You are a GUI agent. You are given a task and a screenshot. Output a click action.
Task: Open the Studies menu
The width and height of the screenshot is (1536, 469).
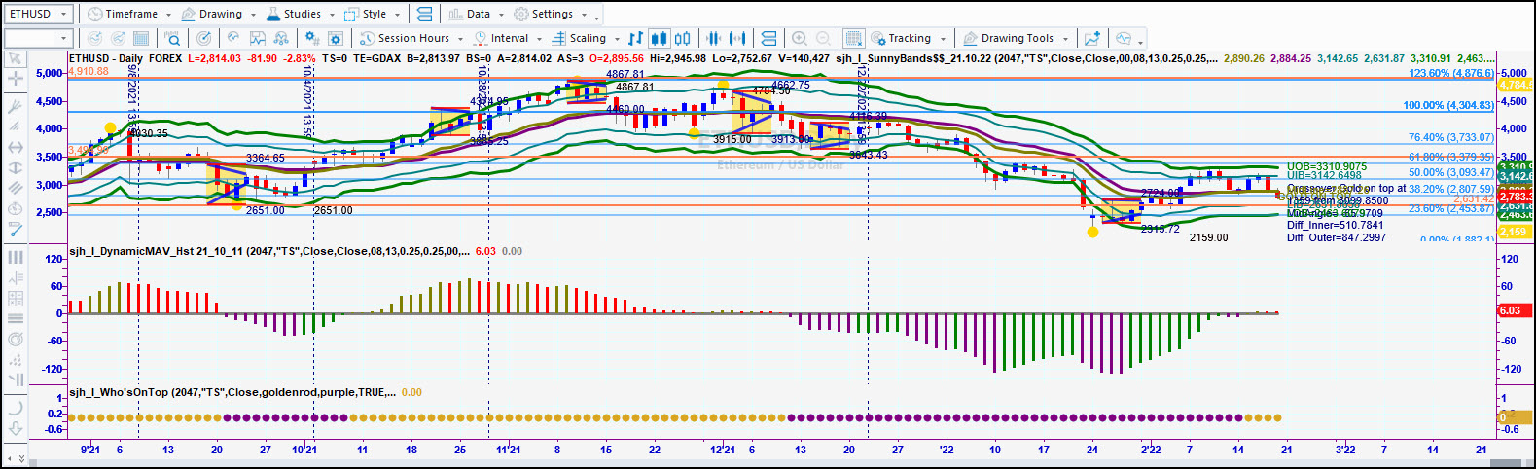click(x=300, y=14)
